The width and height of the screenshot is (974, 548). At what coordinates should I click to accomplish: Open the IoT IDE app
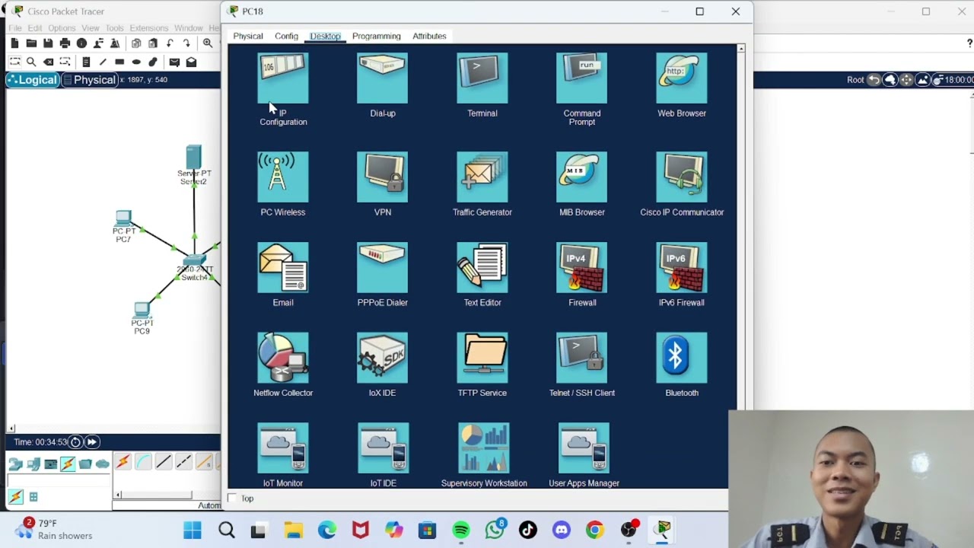point(383,448)
